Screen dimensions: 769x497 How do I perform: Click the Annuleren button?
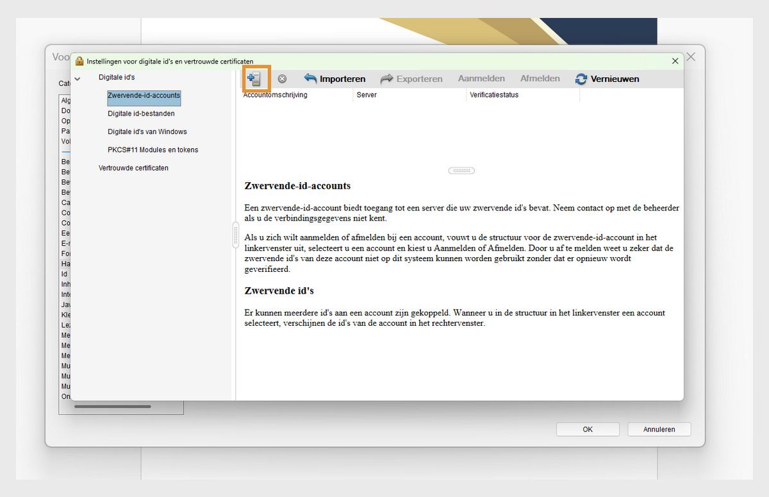[x=659, y=429]
